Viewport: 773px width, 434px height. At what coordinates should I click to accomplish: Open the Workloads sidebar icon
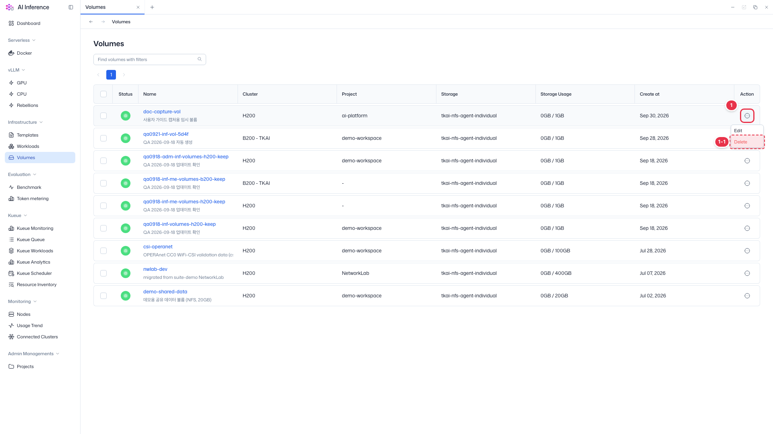(11, 146)
